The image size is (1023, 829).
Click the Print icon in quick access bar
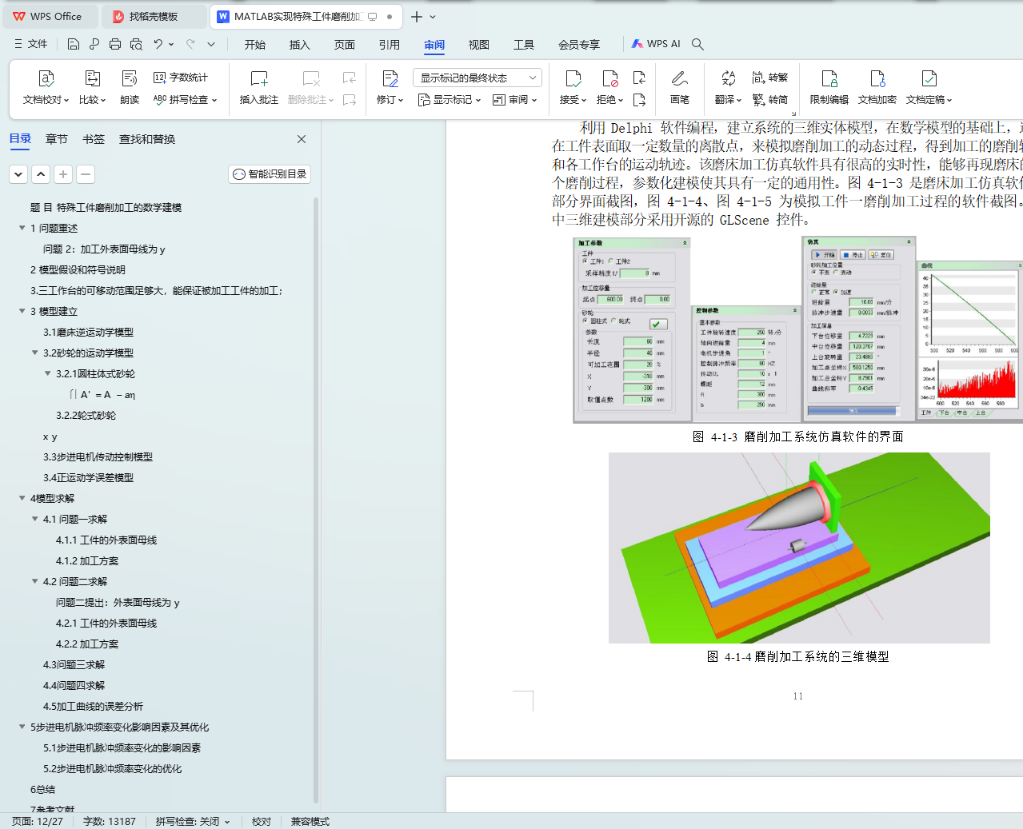point(115,44)
